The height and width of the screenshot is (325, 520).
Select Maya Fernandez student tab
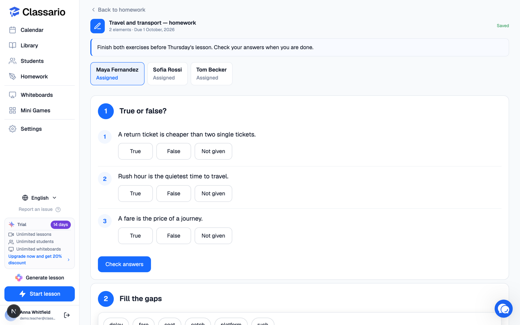(117, 74)
